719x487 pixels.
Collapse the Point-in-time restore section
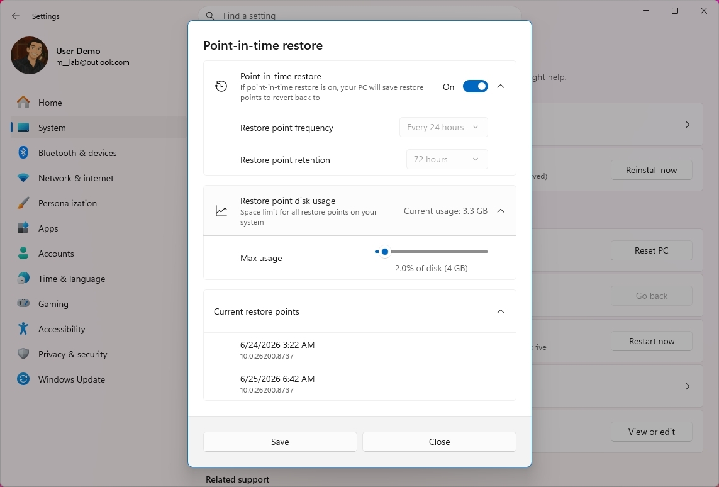click(x=501, y=86)
